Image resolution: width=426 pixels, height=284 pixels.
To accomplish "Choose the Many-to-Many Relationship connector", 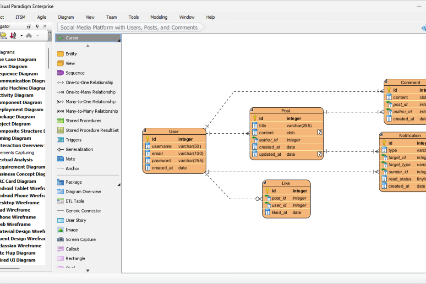I will pyautogui.click(x=91, y=111).
